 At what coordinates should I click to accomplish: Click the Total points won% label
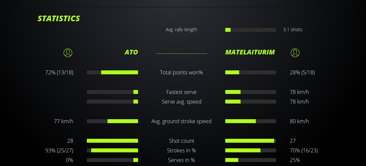click(181, 72)
